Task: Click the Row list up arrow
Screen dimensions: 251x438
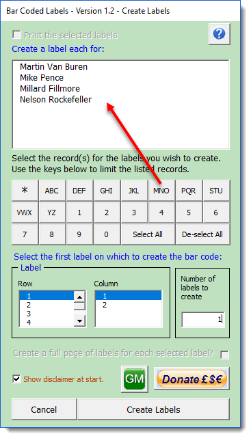Action: pos(79,297)
